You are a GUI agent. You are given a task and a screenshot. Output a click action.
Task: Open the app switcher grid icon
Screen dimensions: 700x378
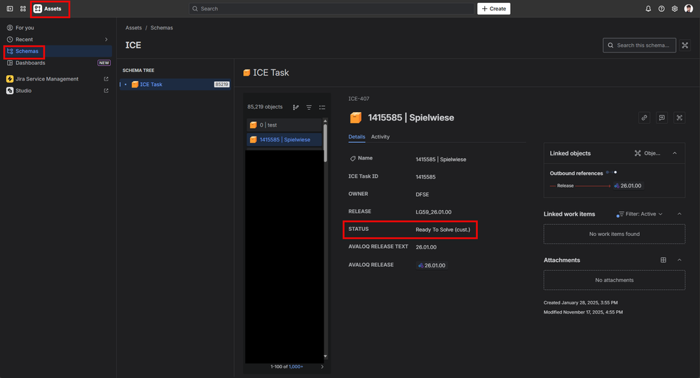click(22, 8)
